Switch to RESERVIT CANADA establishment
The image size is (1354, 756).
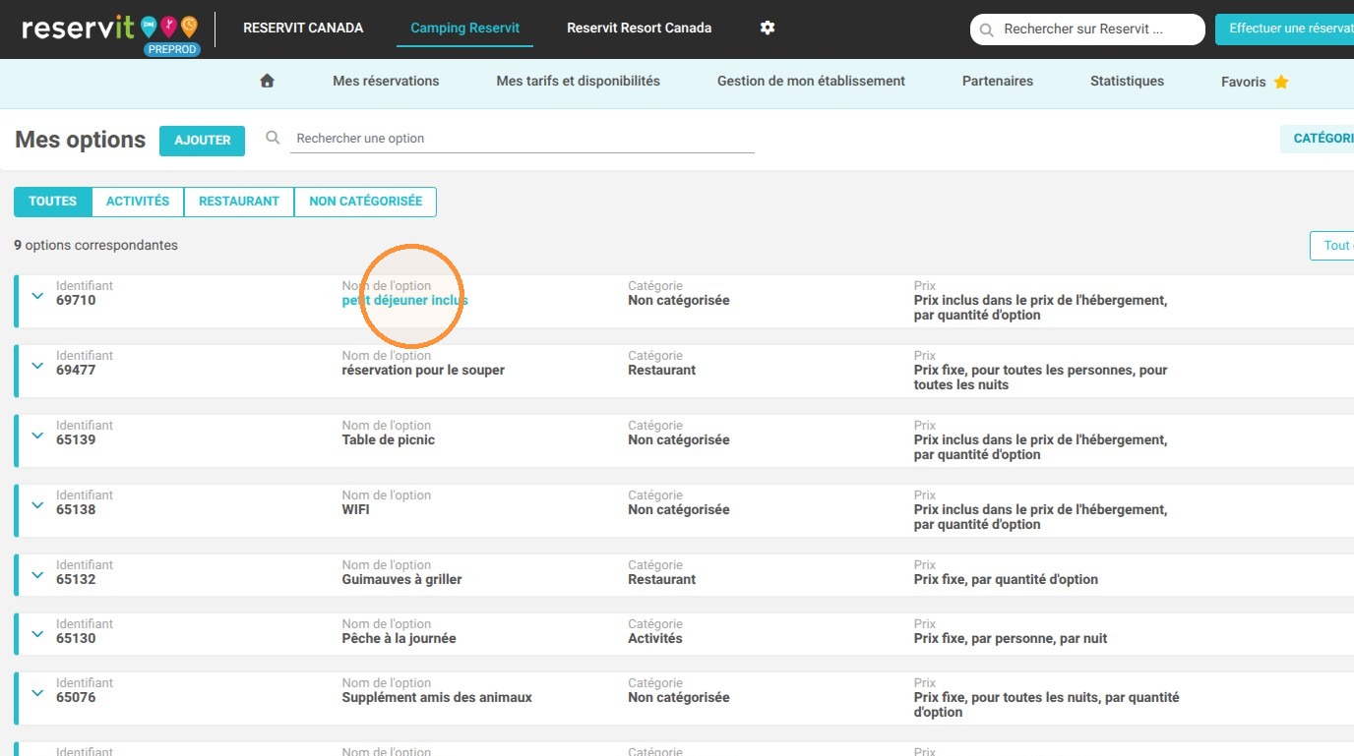[303, 29]
